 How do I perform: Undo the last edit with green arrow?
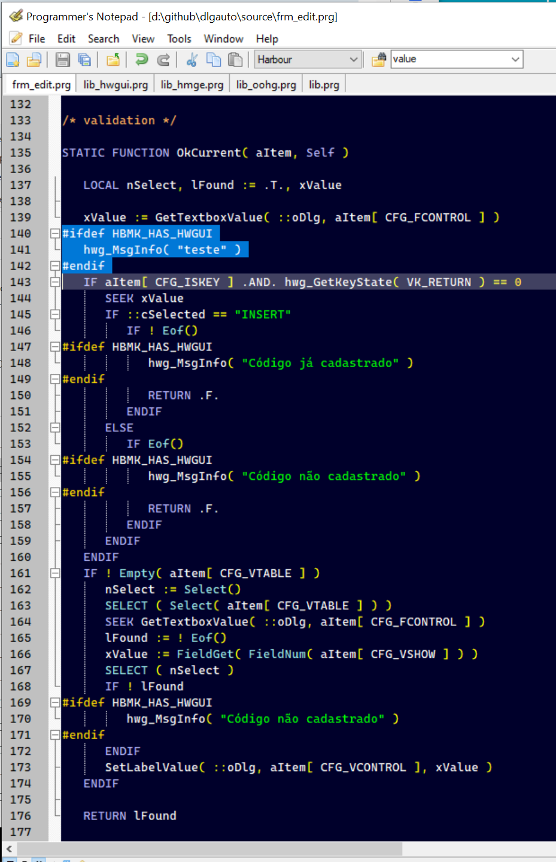(142, 59)
